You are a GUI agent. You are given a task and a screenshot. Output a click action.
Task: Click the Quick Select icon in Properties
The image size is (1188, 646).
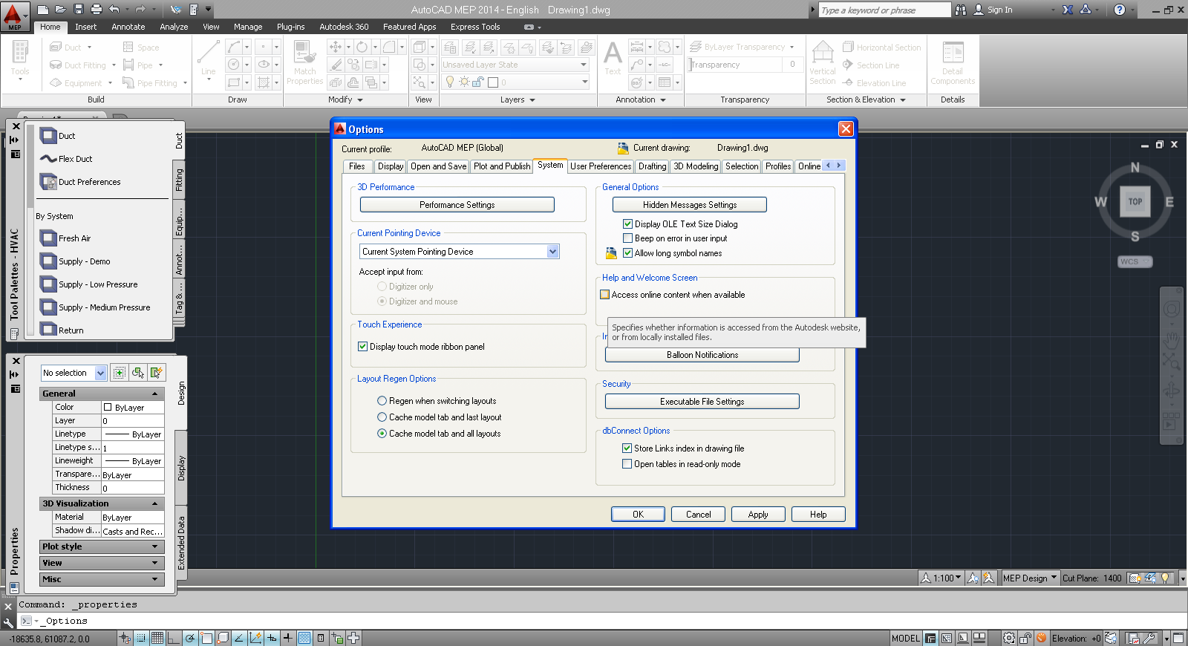pos(156,373)
